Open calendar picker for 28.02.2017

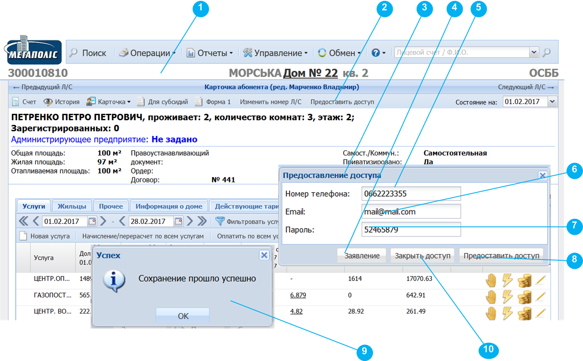(x=178, y=221)
